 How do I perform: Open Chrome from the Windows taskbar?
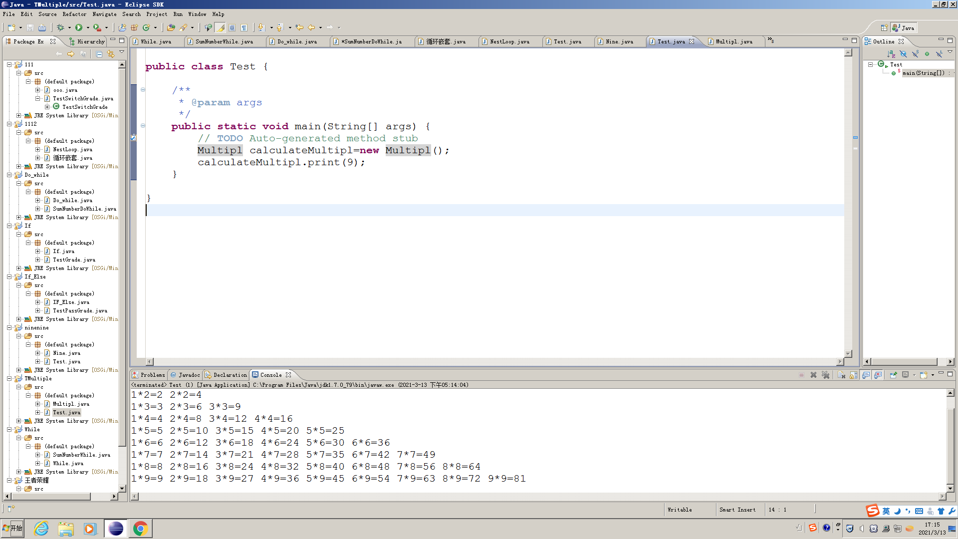(x=140, y=529)
